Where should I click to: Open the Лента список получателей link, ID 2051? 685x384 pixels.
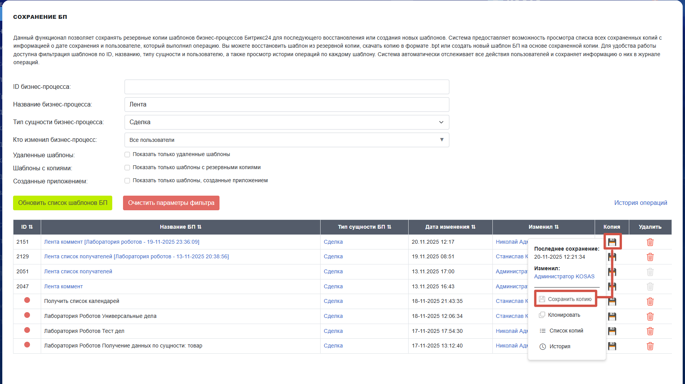tap(78, 271)
